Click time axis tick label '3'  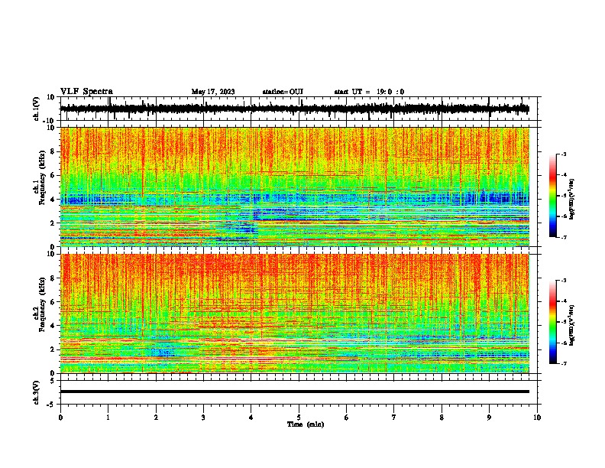[203, 418]
